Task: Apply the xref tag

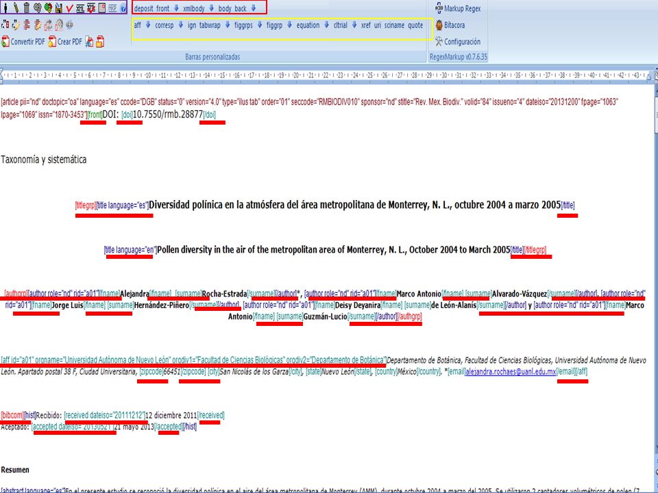Action: 366,25
